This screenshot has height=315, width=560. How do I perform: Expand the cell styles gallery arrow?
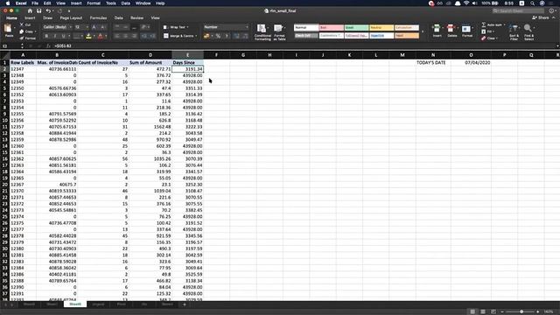pyautogui.click(x=423, y=31)
